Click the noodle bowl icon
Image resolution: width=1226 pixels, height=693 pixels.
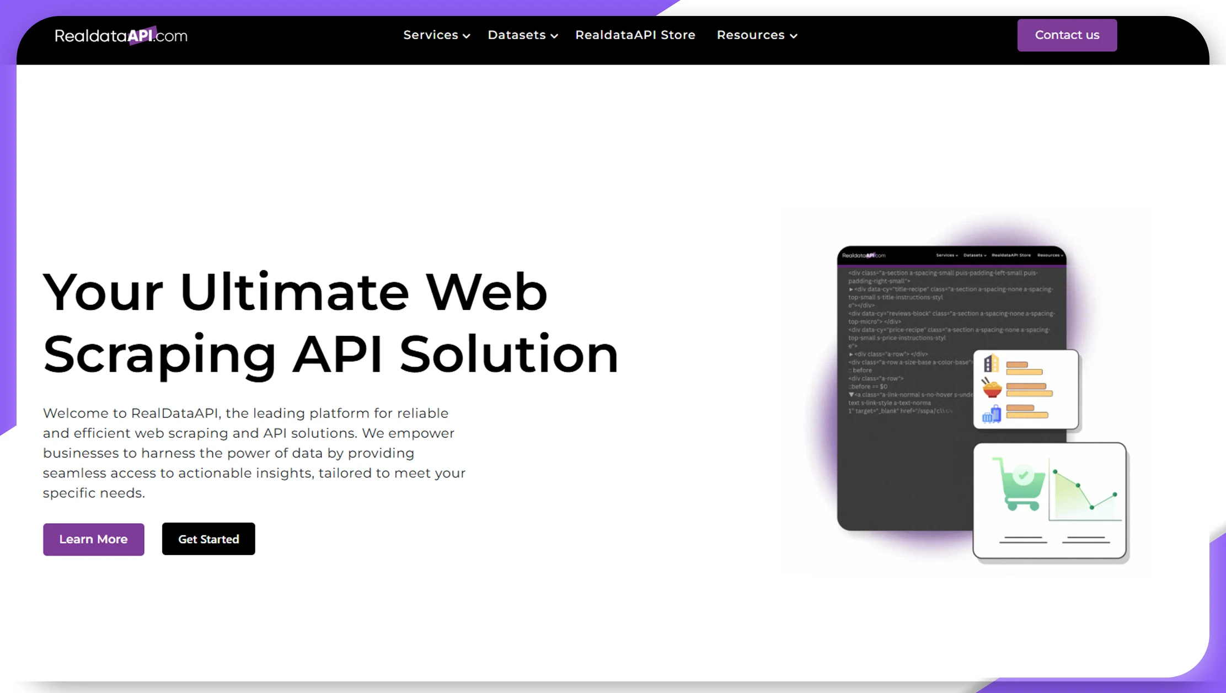[x=991, y=388]
